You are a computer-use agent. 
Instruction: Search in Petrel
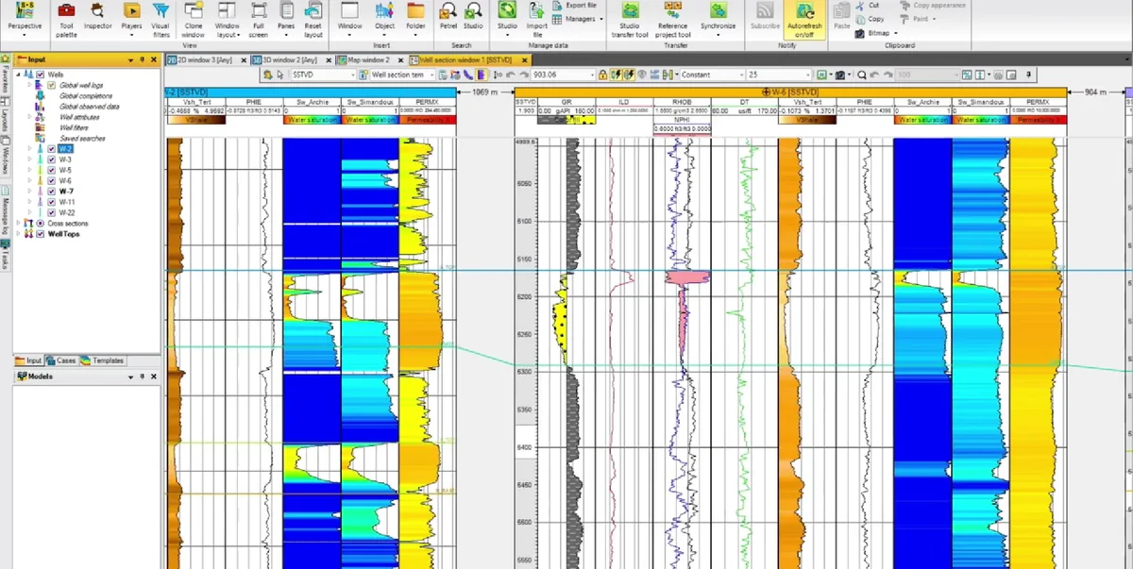(x=449, y=17)
